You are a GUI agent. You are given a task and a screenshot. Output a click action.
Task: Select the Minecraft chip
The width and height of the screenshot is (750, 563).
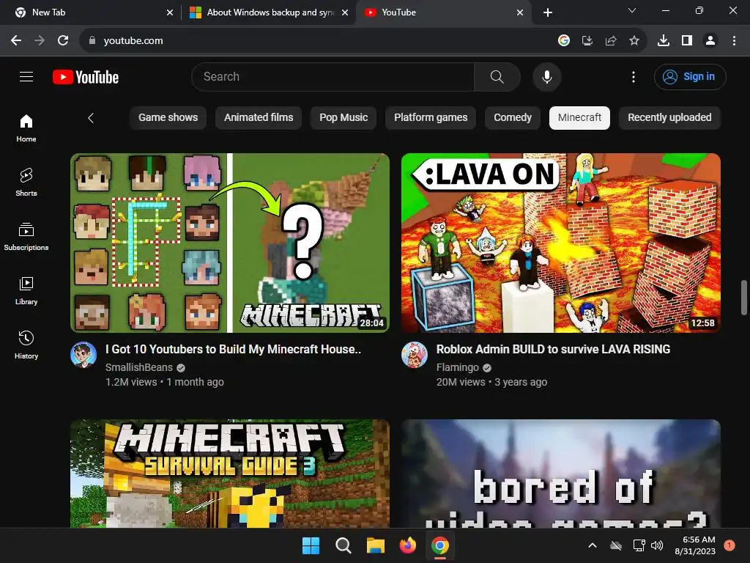click(579, 118)
